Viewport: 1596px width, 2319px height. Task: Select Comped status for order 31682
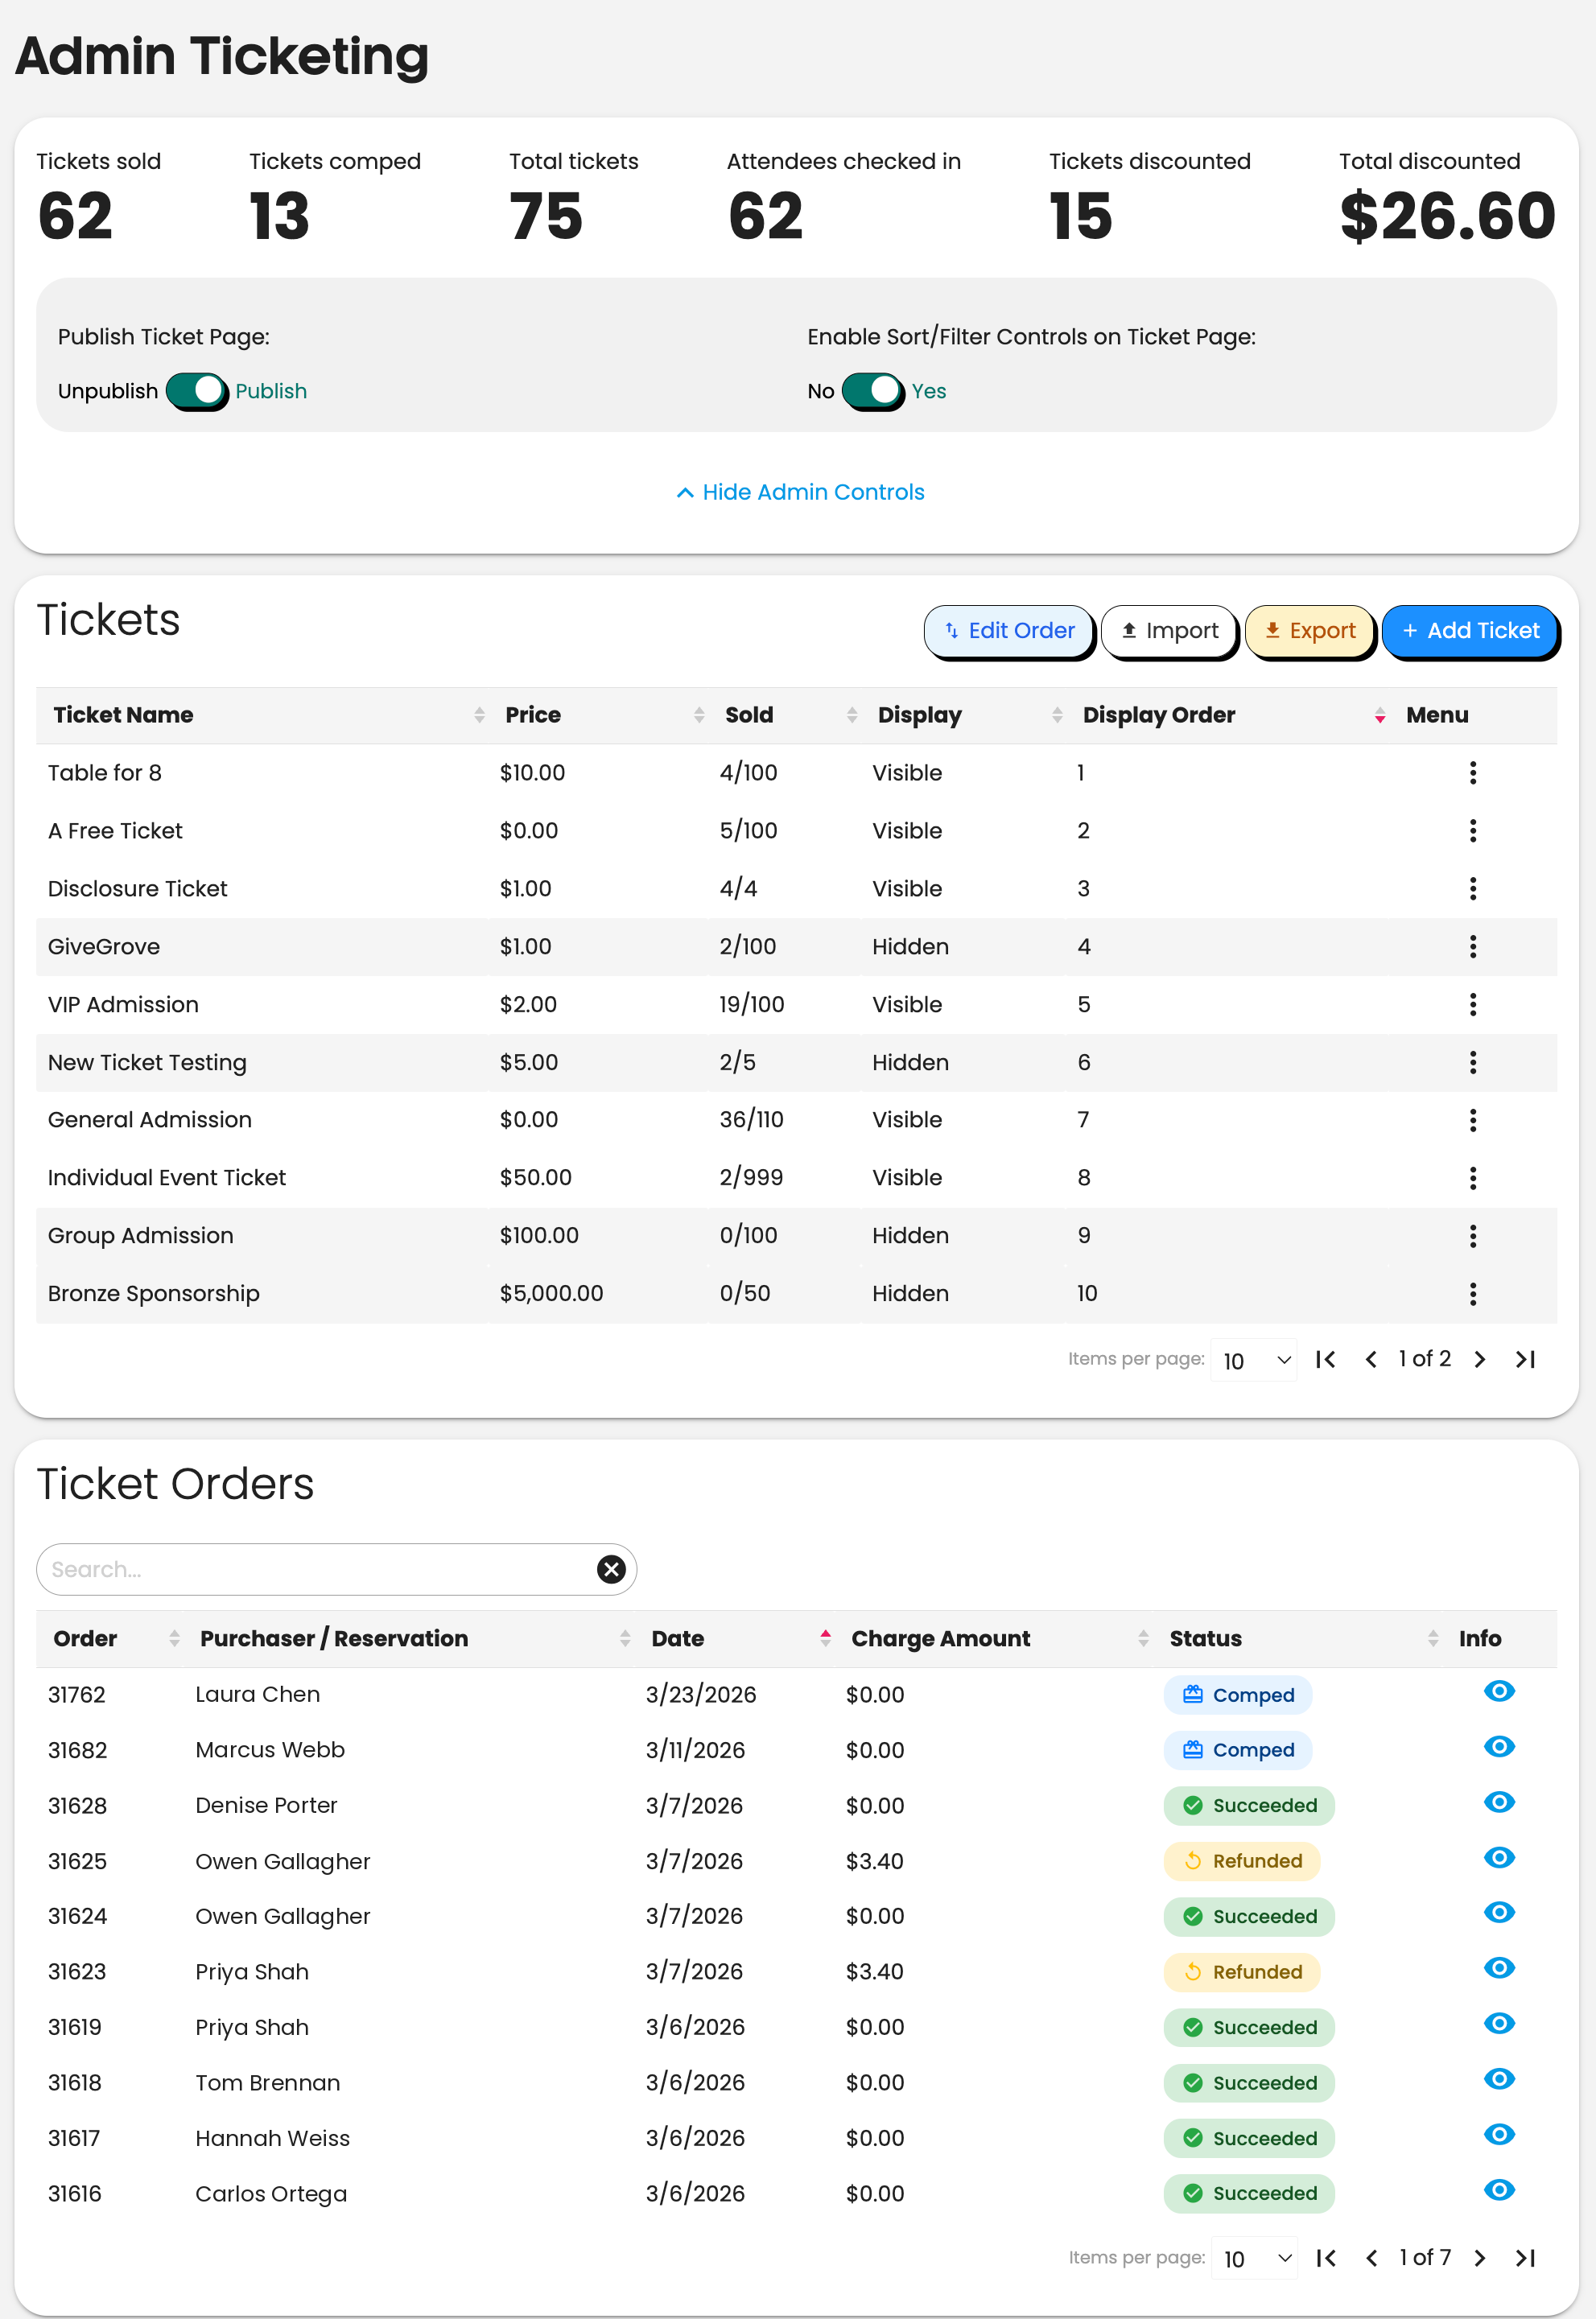(x=1238, y=1750)
